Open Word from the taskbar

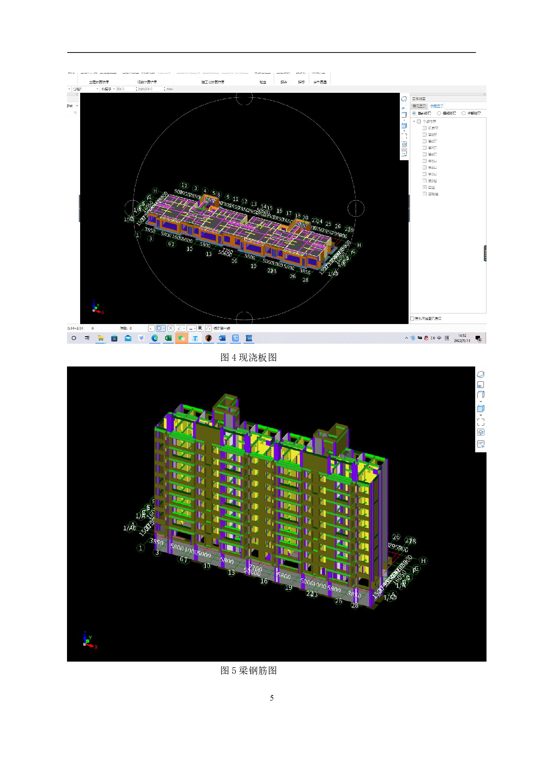click(x=222, y=338)
